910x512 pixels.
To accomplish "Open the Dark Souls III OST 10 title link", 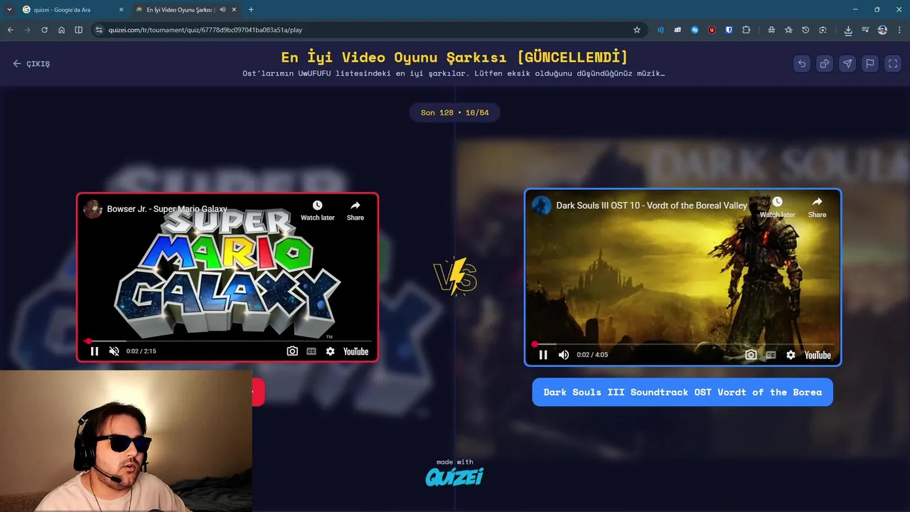I will click(x=651, y=206).
